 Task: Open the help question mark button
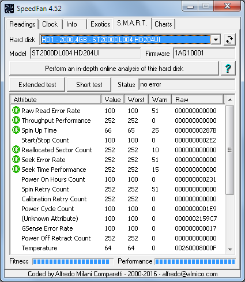click(228, 69)
